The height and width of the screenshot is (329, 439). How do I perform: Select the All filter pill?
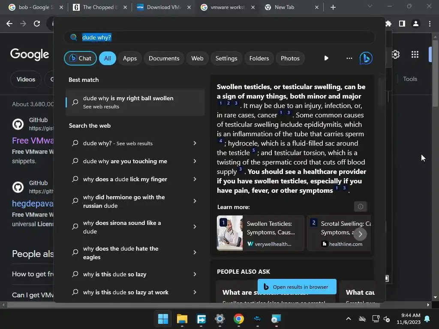point(108,58)
